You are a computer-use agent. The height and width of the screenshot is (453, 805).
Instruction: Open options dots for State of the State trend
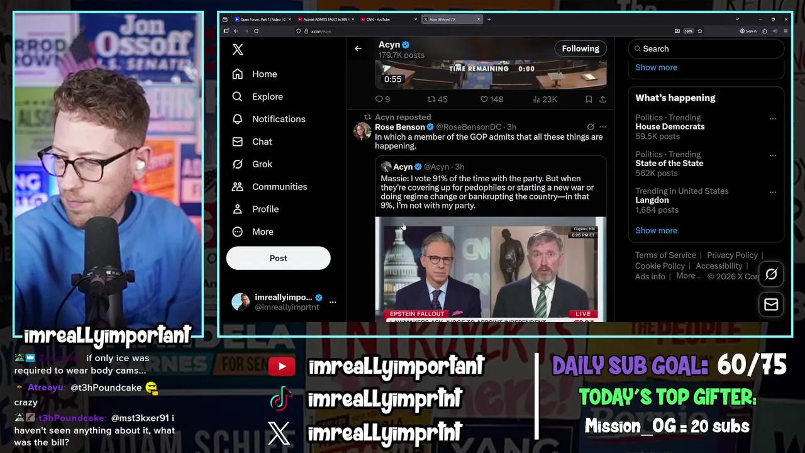(x=773, y=155)
